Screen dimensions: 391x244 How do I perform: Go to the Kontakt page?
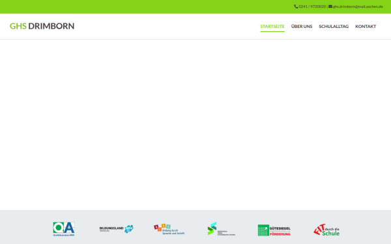366,27
